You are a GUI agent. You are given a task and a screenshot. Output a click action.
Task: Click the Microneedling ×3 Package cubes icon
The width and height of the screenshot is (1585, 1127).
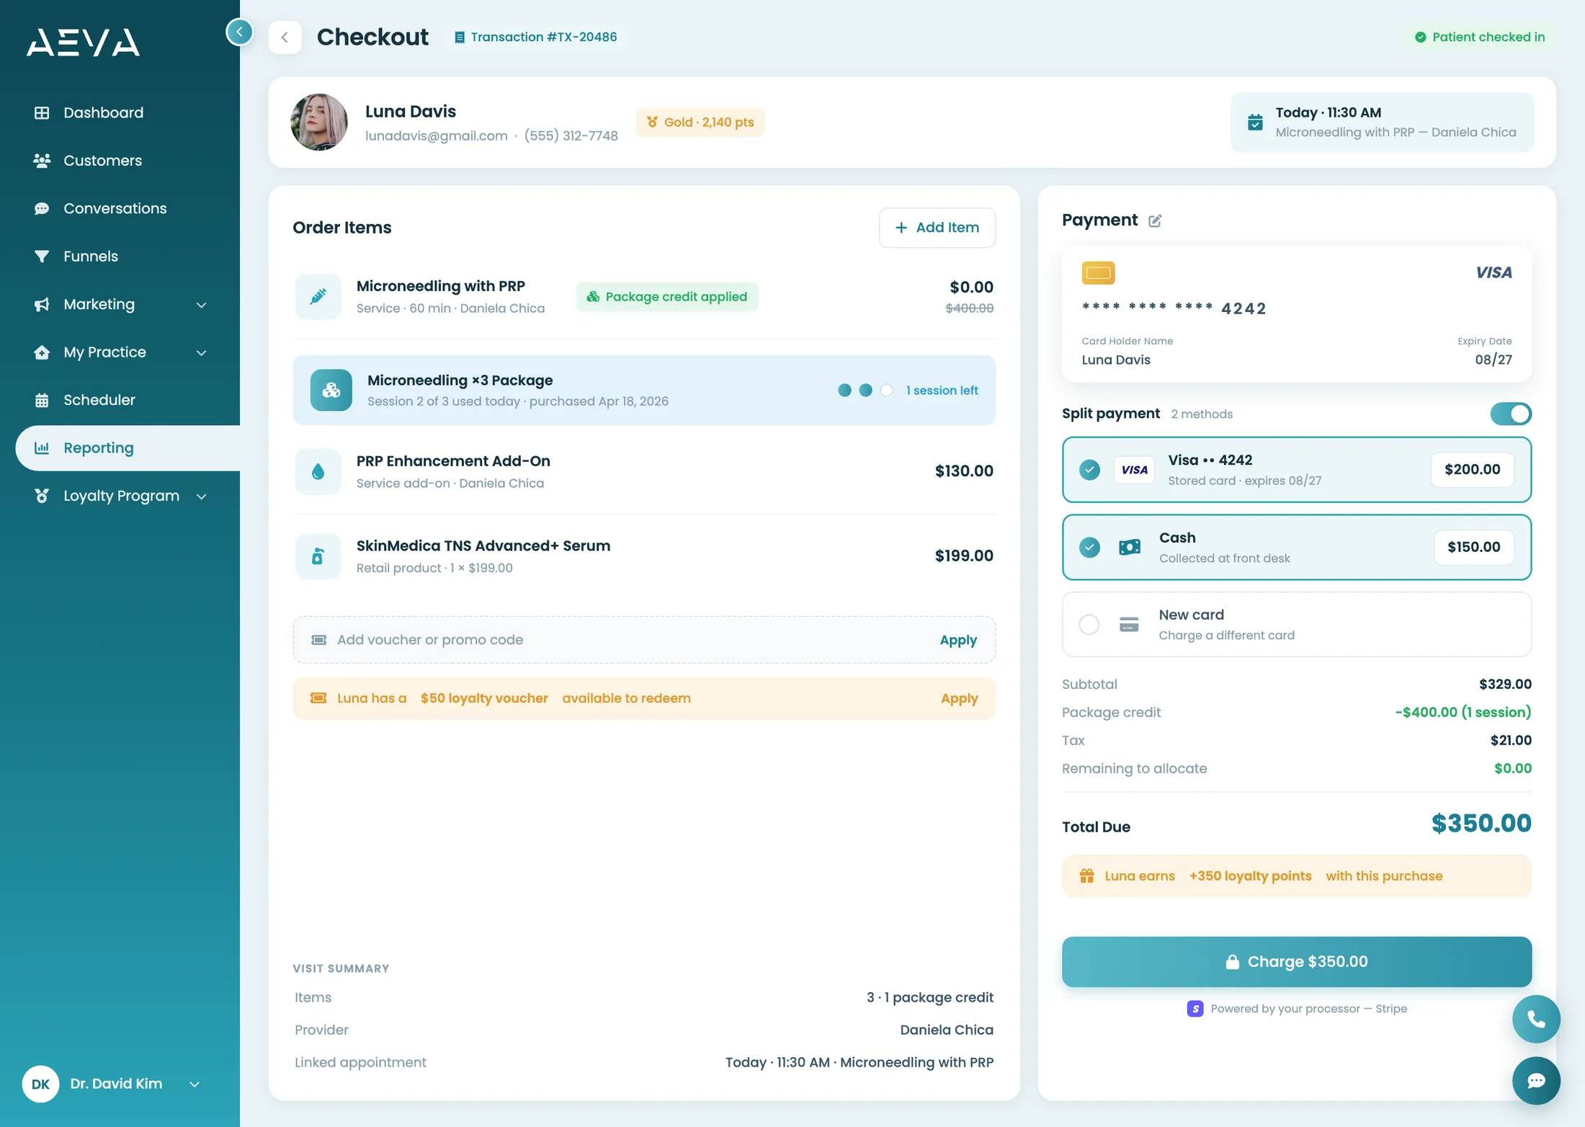(331, 390)
